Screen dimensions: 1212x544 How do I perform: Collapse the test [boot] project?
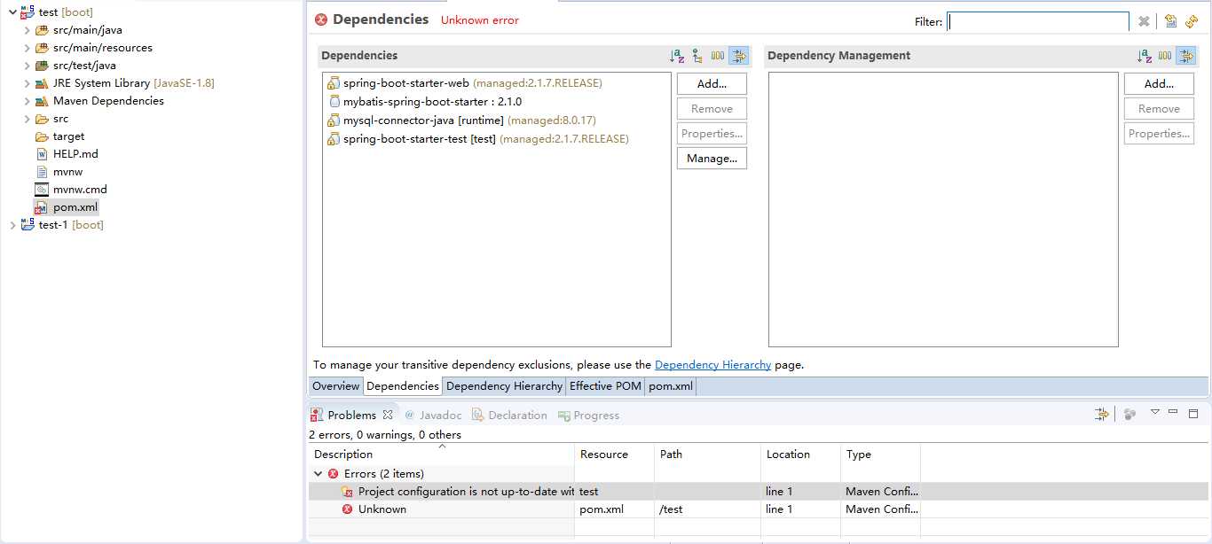pyautogui.click(x=12, y=12)
